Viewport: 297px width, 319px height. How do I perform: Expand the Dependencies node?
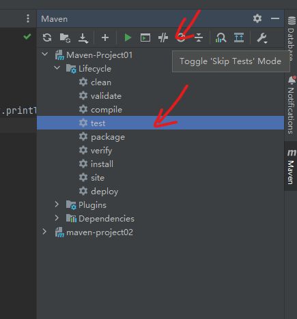click(x=57, y=218)
